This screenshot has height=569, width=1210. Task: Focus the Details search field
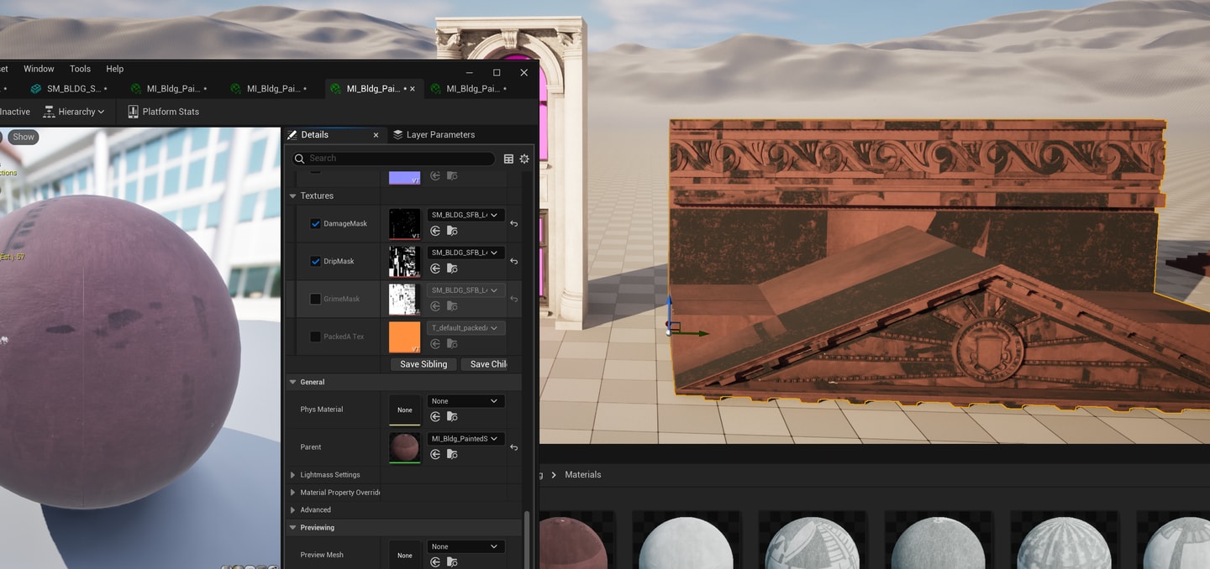393,159
